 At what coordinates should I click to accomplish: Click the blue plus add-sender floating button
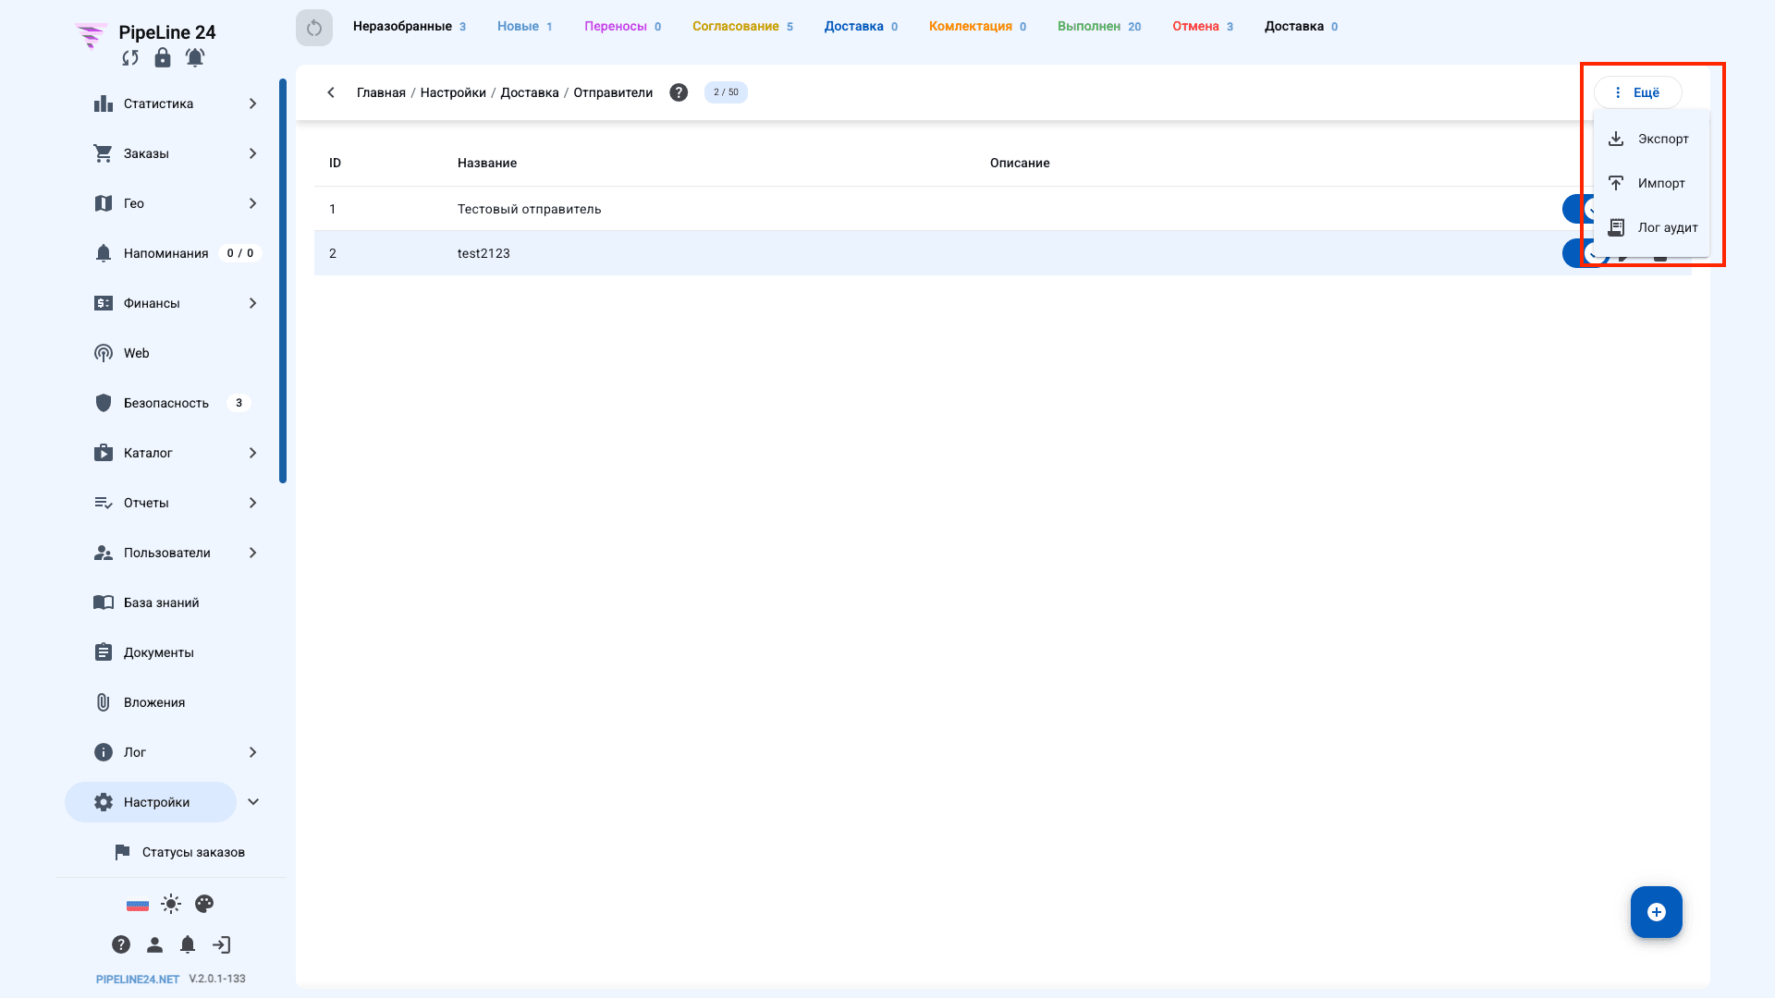click(1657, 912)
